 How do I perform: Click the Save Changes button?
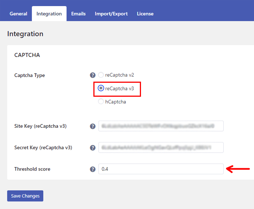click(x=25, y=196)
